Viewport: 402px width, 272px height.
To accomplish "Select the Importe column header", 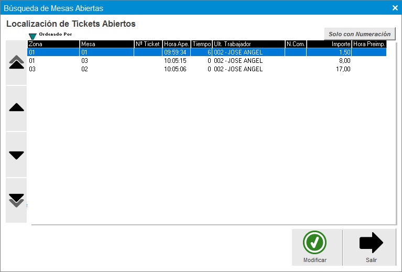I will pos(329,45).
